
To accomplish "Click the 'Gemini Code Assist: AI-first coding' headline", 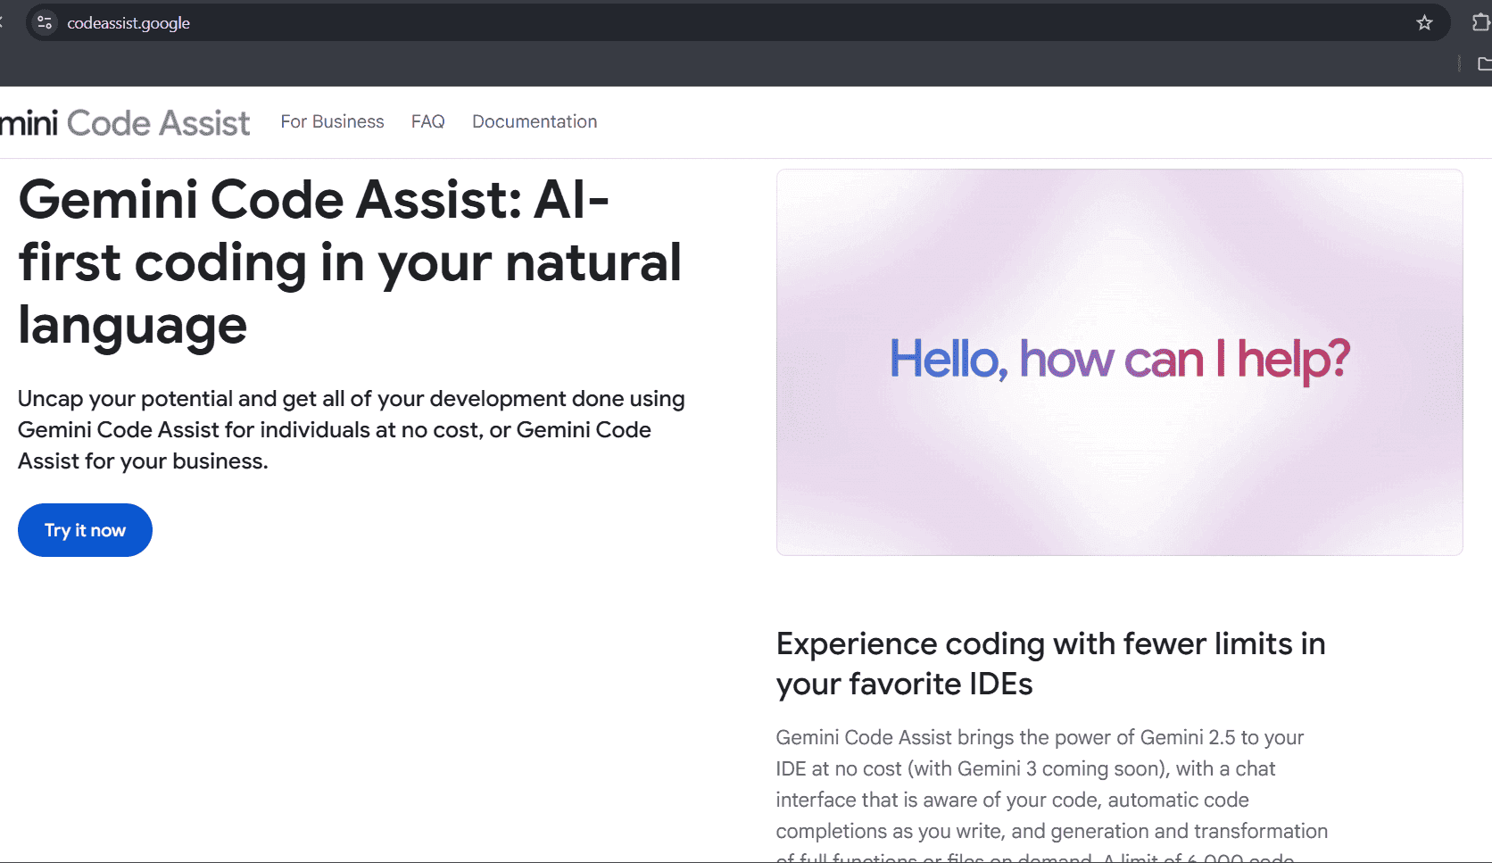I will [x=350, y=261].
